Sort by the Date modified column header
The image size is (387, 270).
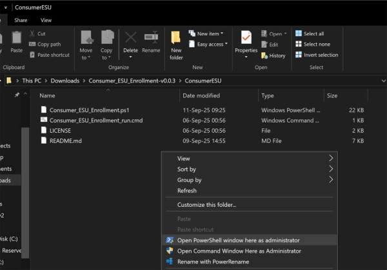pos(201,95)
